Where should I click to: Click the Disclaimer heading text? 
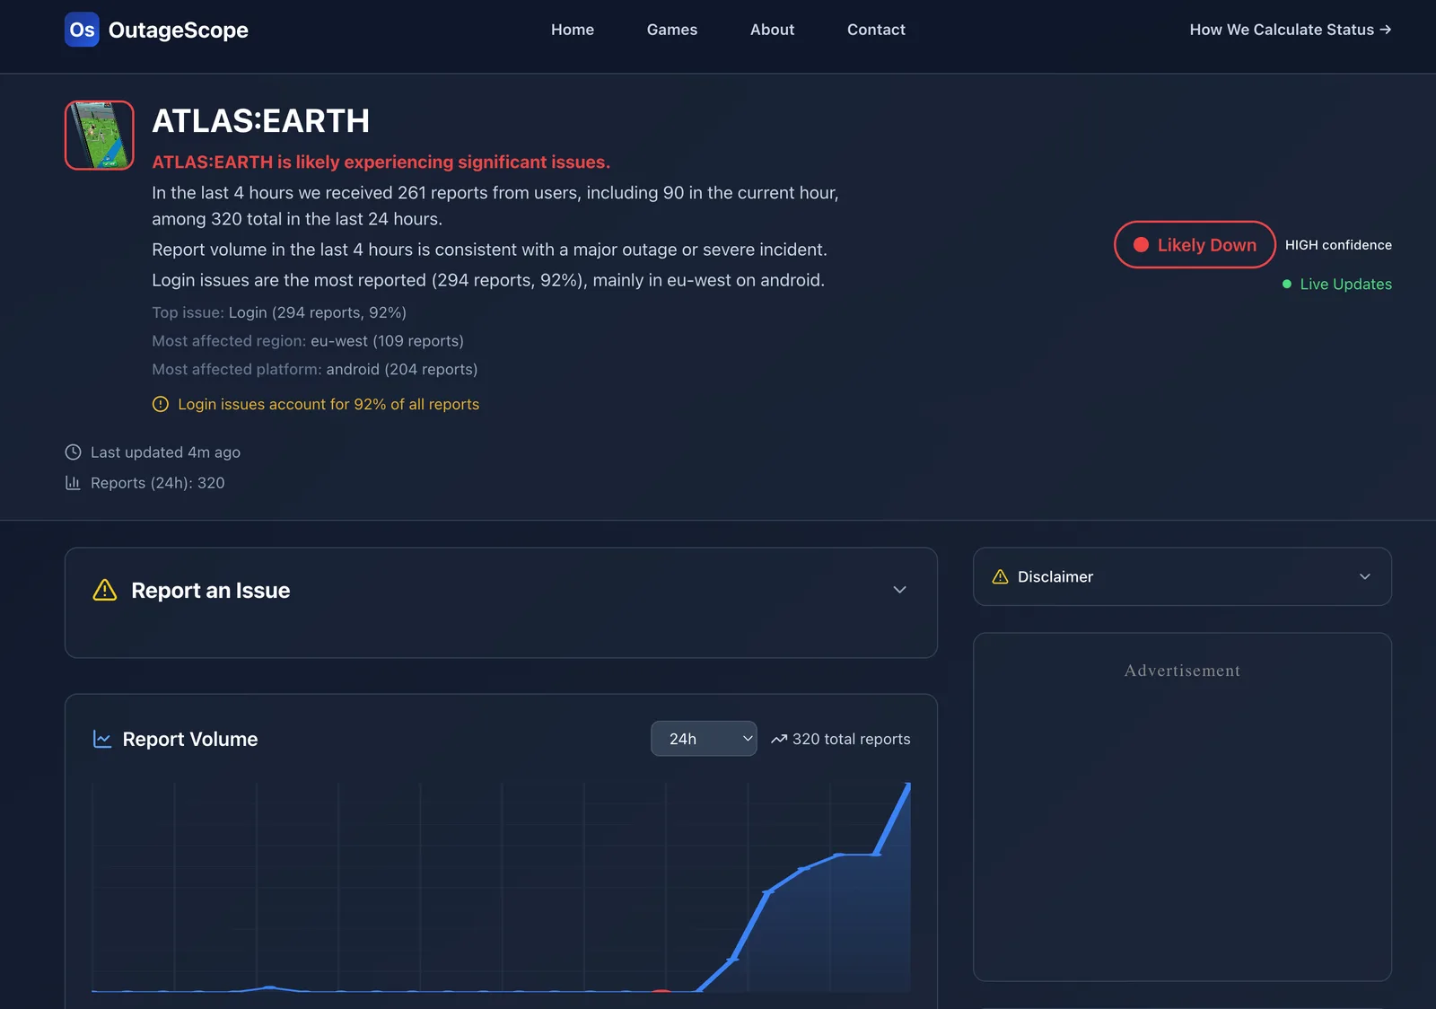click(x=1055, y=576)
